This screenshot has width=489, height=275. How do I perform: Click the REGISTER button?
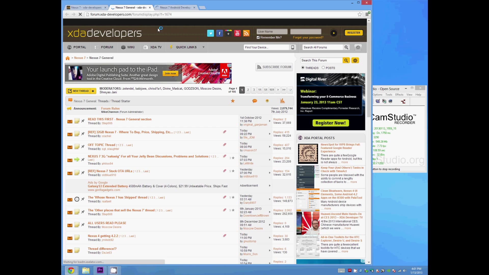(354, 33)
